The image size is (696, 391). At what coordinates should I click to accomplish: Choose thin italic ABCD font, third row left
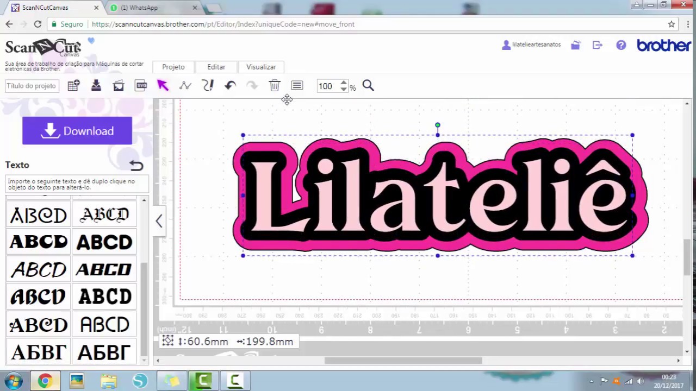(x=39, y=269)
